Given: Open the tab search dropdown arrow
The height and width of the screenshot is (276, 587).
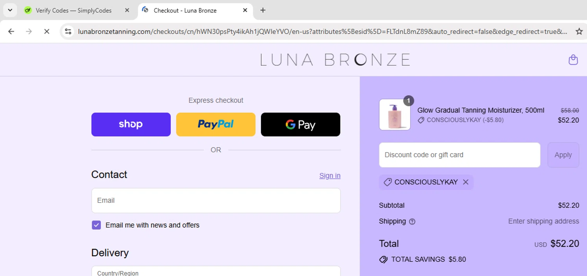Looking at the screenshot, I should pos(10,10).
